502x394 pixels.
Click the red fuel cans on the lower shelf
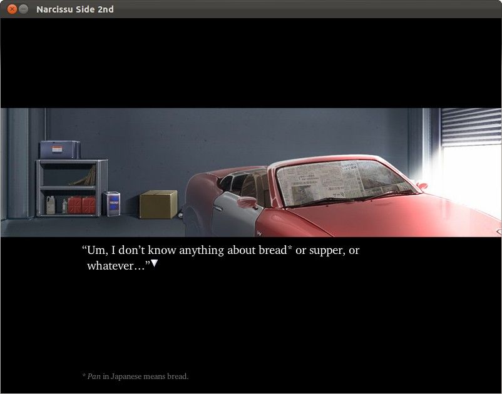click(x=81, y=205)
